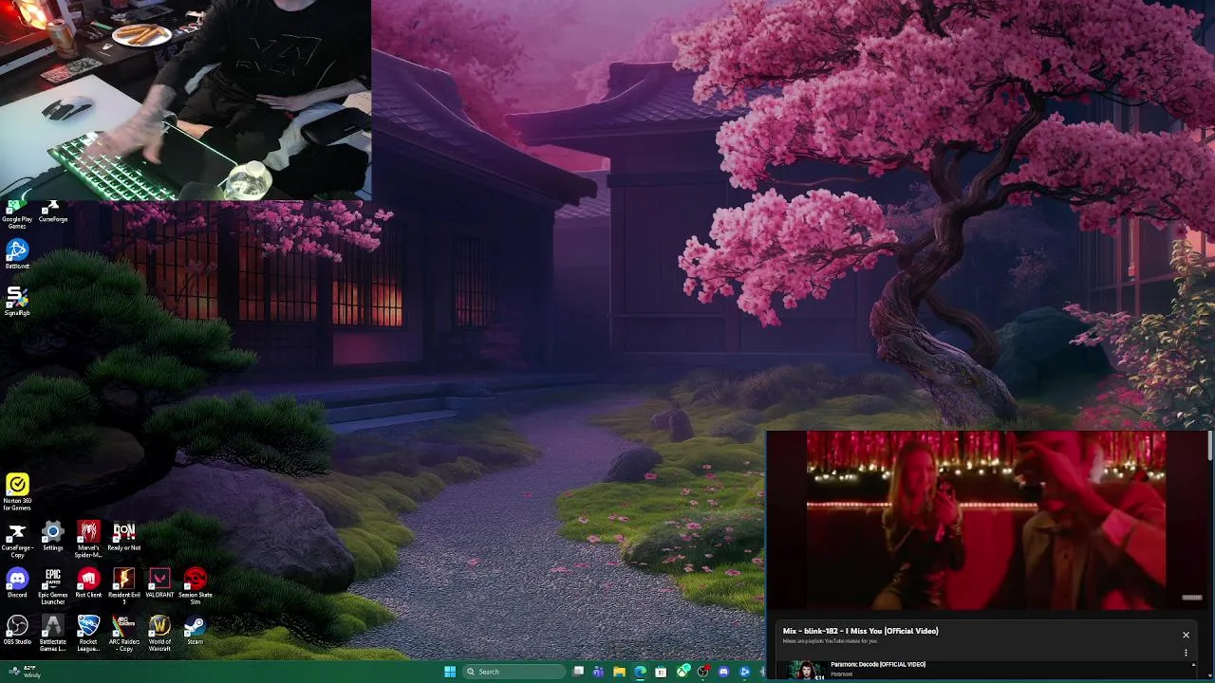Launch the Battle.net desktop shortcut

click(x=17, y=255)
